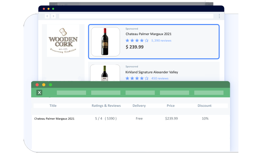Click the browser address bar
Image resolution: width=262 pixels, height=153 pixels.
136,16
